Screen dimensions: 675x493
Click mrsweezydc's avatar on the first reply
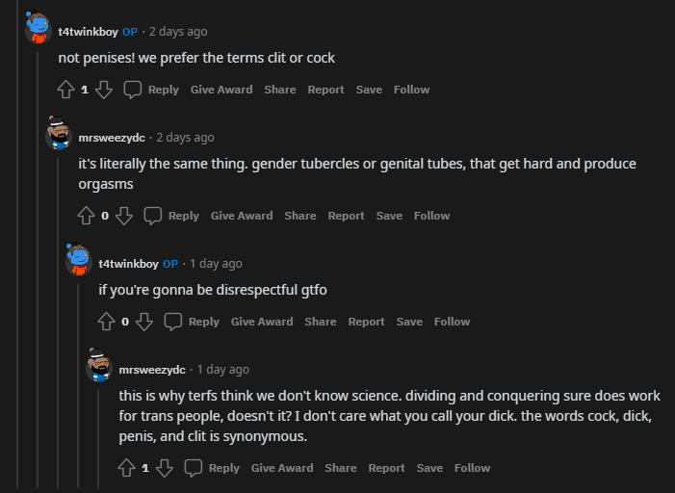(59, 136)
